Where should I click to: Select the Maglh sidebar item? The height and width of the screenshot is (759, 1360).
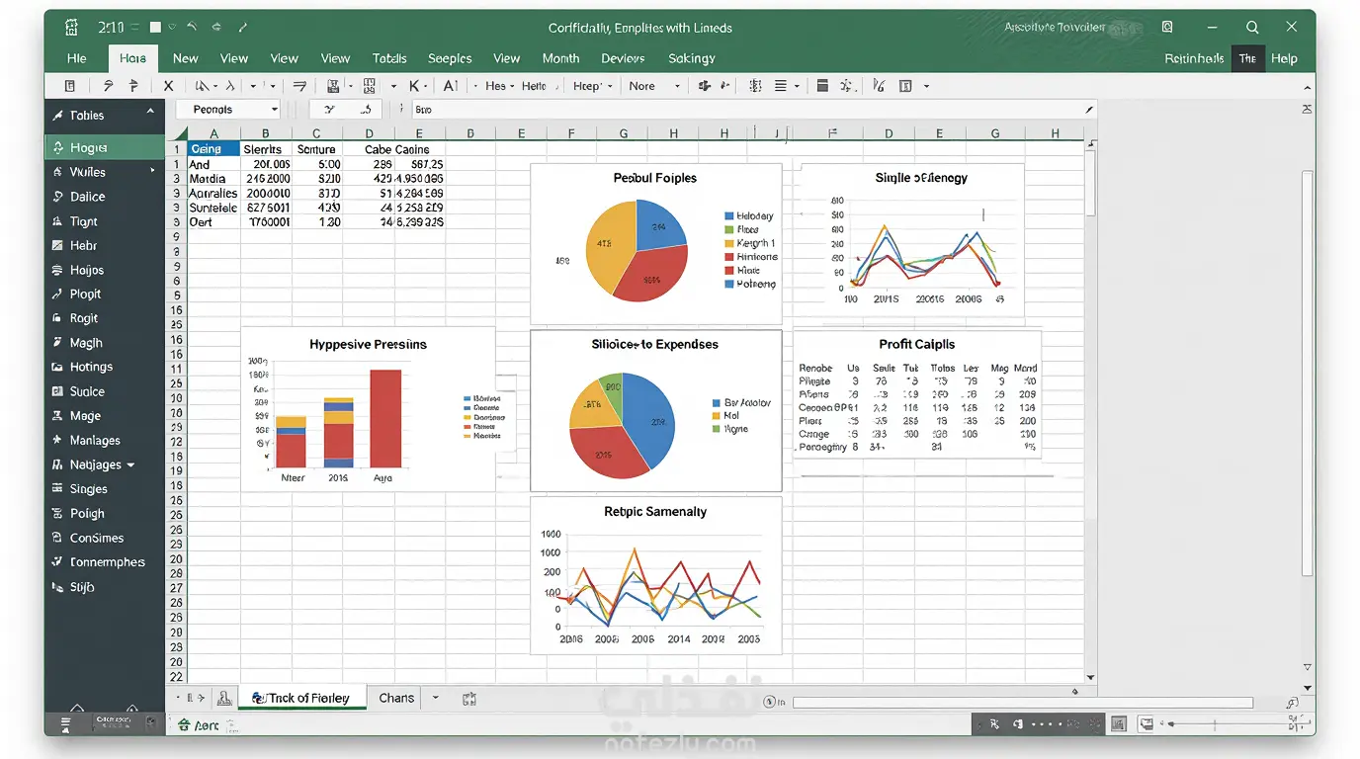104,343
